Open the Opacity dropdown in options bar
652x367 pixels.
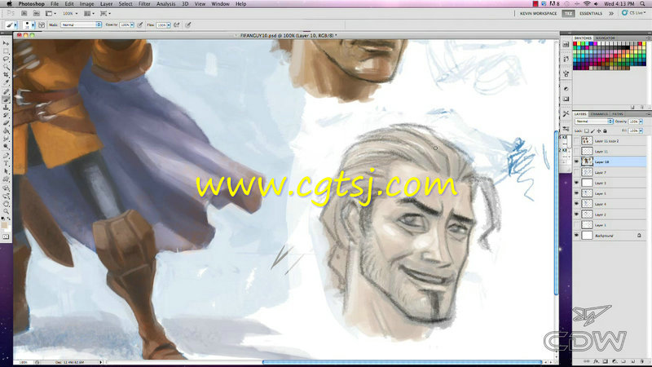tap(132, 25)
